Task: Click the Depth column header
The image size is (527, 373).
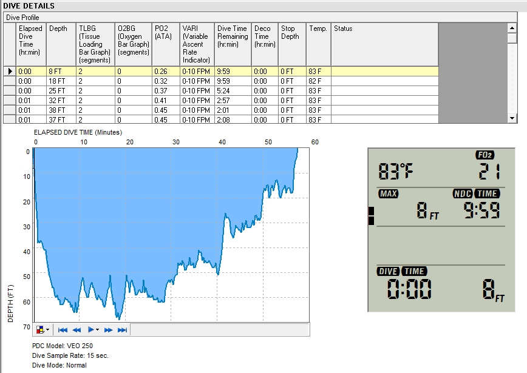Action: 61,44
